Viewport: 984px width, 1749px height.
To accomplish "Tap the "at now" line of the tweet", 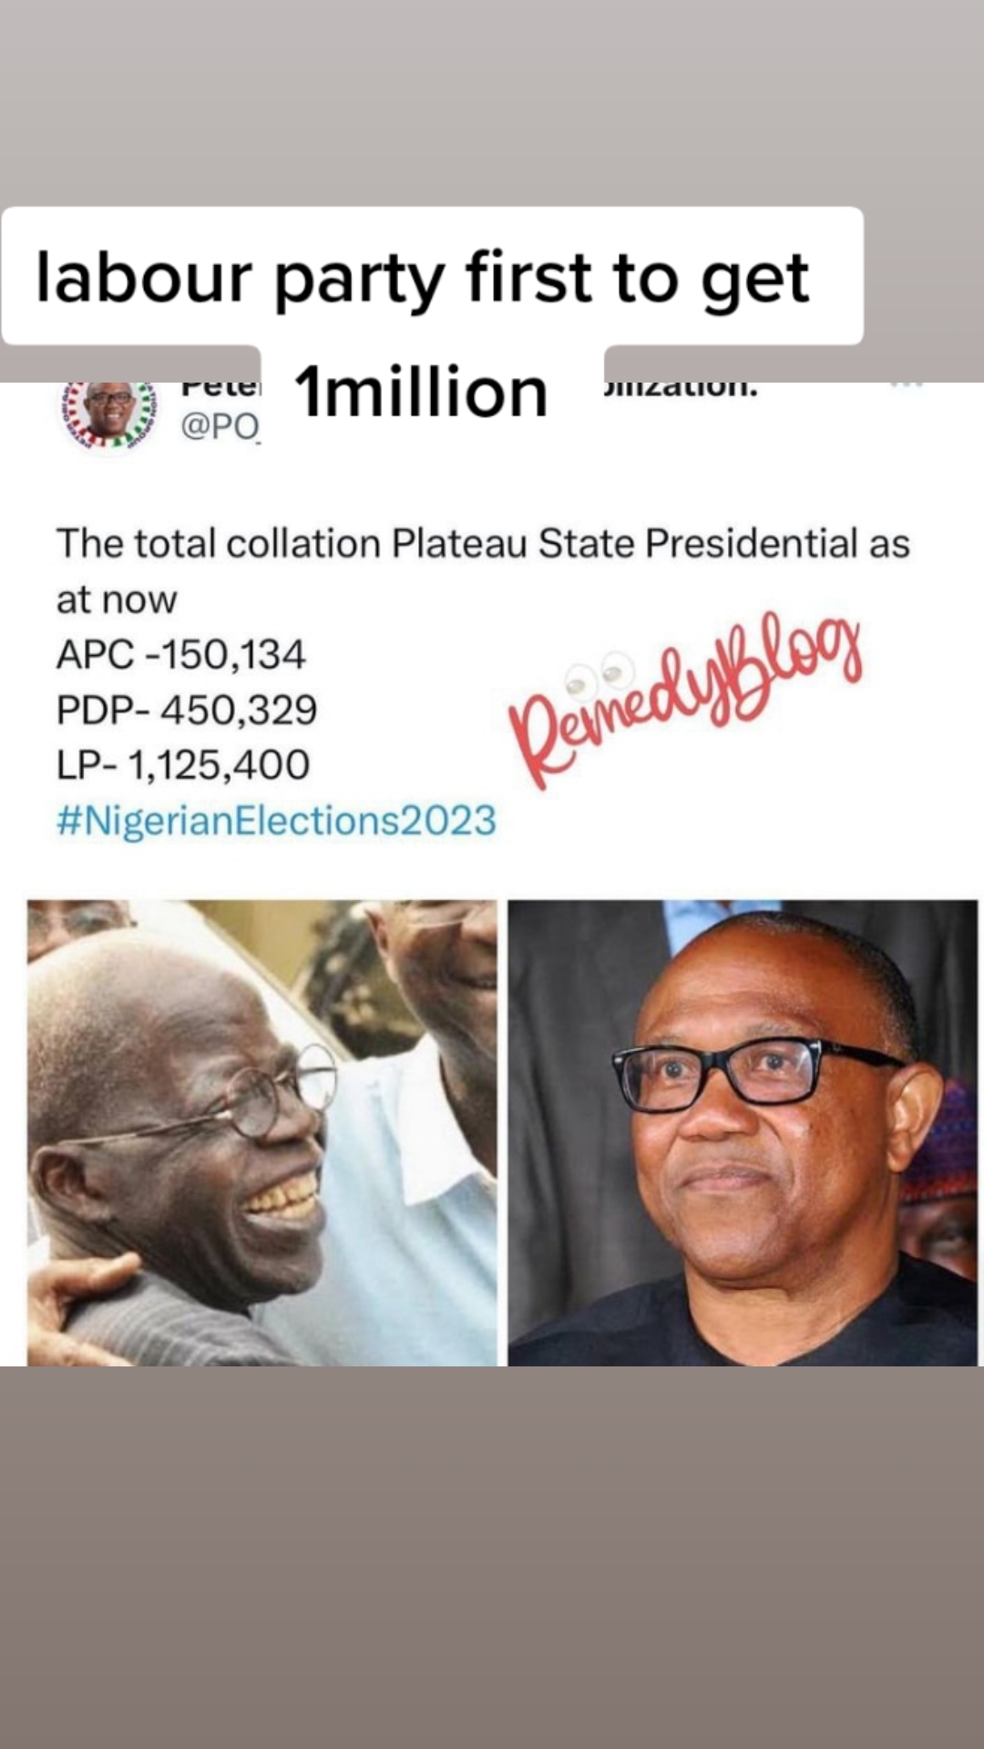I will tap(117, 599).
